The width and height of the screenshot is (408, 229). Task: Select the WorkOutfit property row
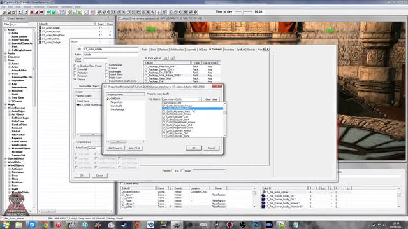pyautogui.click(x=116, y=106)
